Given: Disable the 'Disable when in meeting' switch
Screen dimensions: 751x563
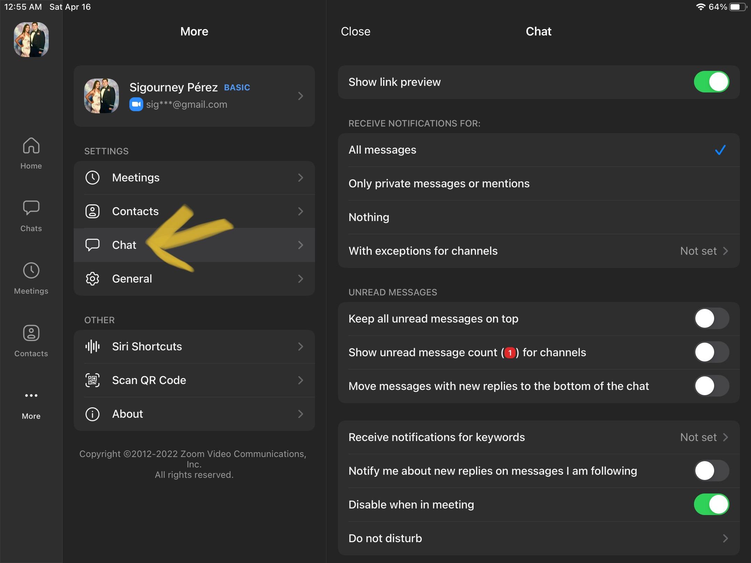Looking at the screenshot, I should pyautogui.click(x=711, y=505).
